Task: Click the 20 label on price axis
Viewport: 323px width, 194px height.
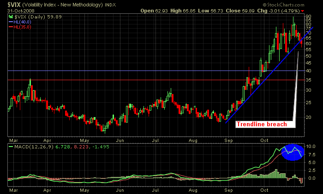Action: pyautogui.click(x=308, y=117)
